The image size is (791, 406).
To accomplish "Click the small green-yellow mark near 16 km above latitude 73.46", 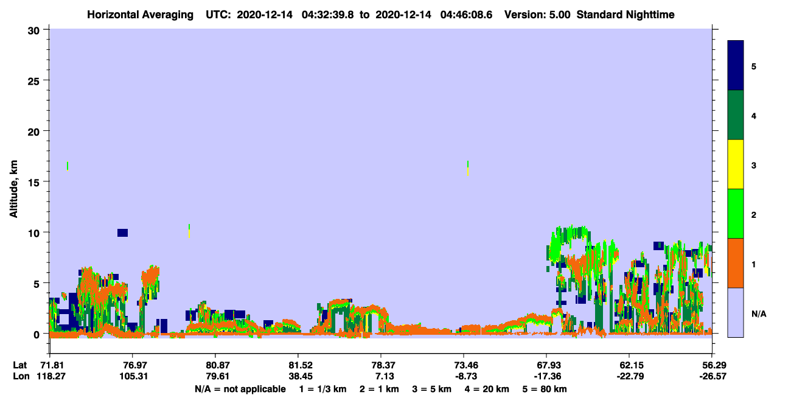I will click(x=467, y=169).
